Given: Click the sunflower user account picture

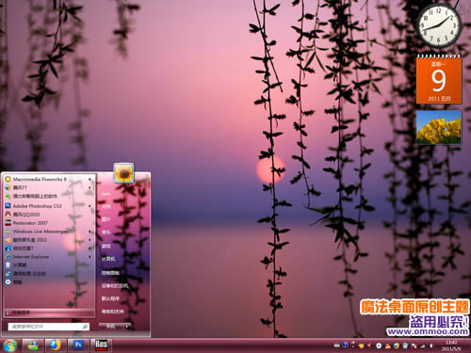Looking at the screenshot, I should [123, 173].
